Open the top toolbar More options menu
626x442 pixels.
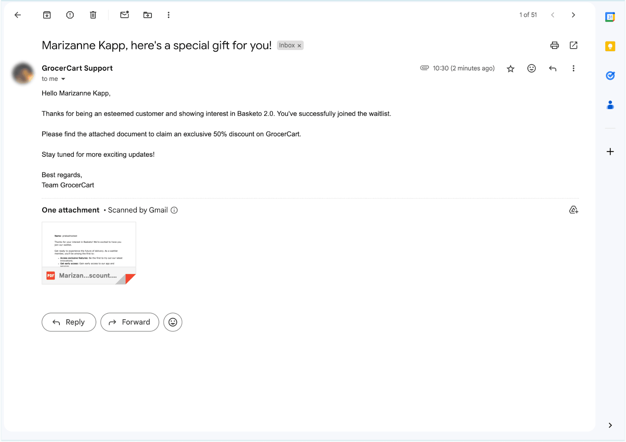pos(169,15)
